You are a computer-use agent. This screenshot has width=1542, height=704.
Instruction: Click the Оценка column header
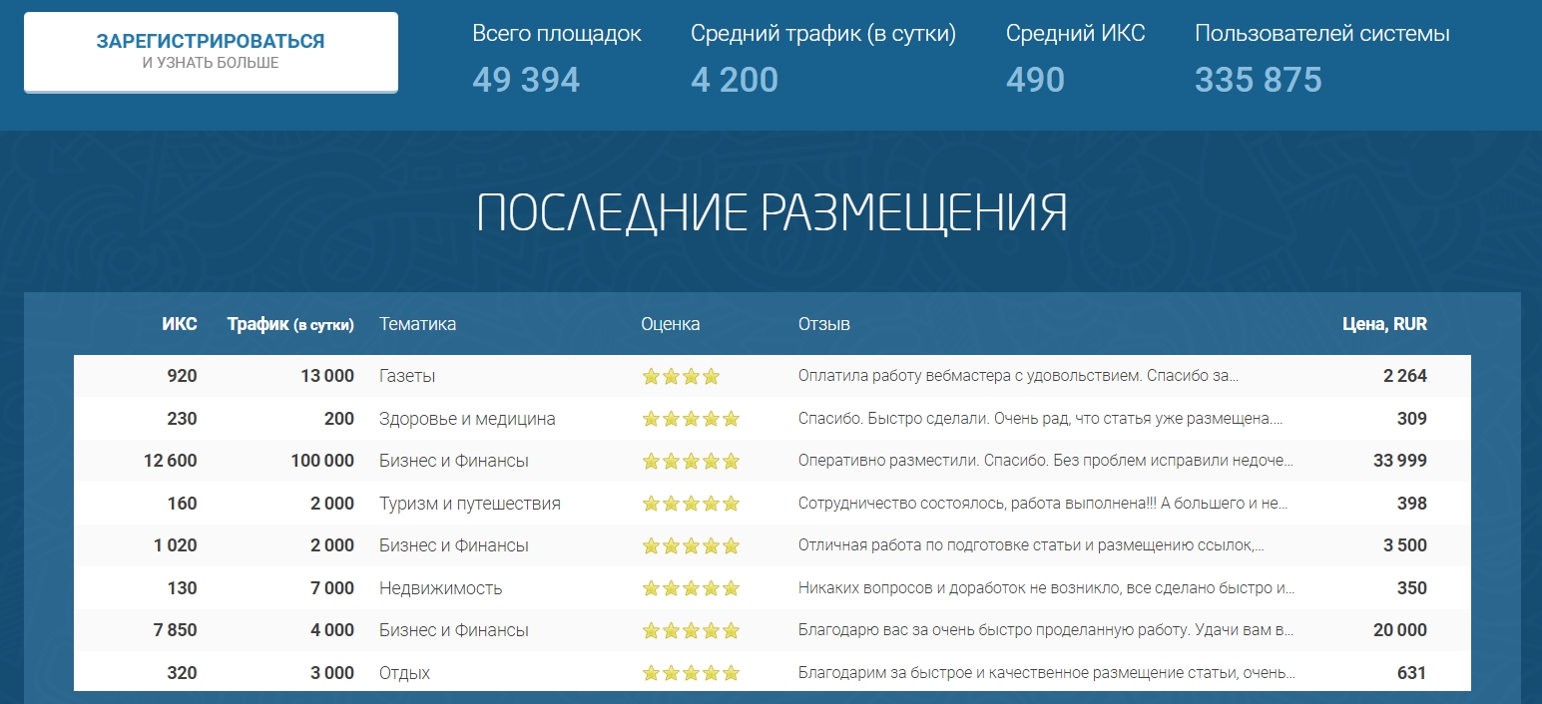(x=671, y=324)
